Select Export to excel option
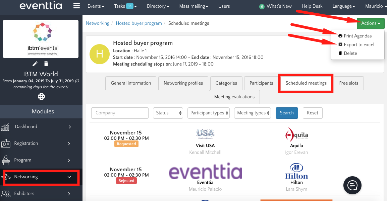 (x=359, y=44)
